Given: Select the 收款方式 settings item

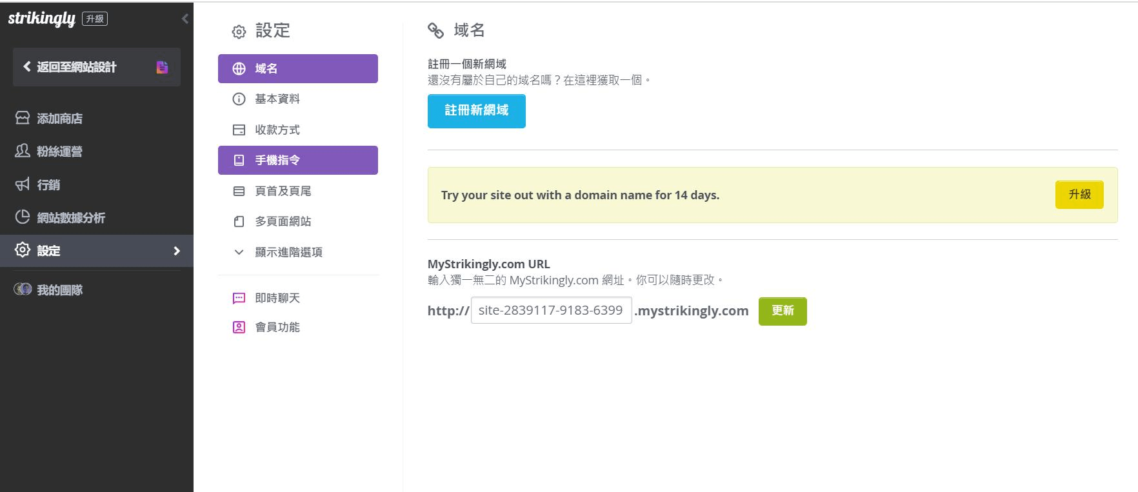Looking at the screenshot, I should coord(277,130).
